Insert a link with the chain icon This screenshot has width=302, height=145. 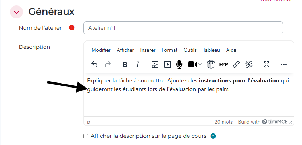click(236, 64)
